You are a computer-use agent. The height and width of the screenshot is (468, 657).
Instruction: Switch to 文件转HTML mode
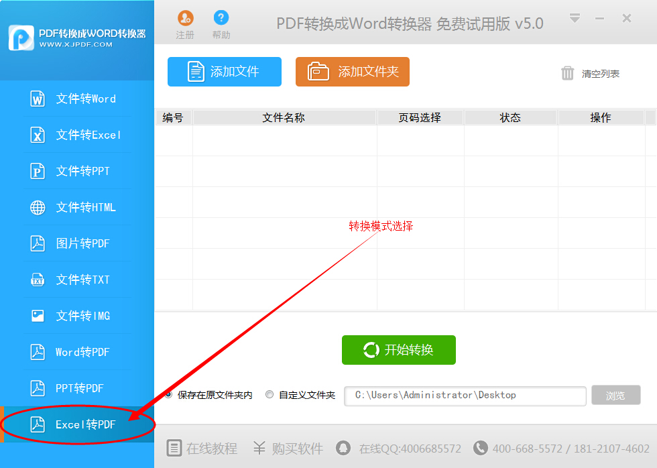click(77, 207)
